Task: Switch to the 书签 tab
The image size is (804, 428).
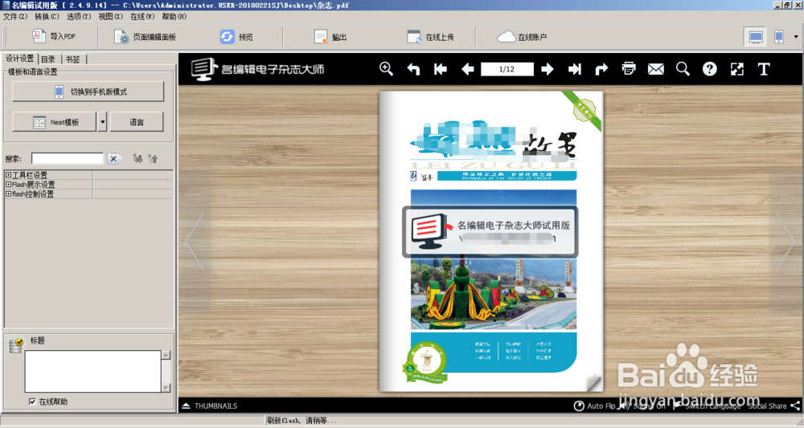Action: click(73, 59)
